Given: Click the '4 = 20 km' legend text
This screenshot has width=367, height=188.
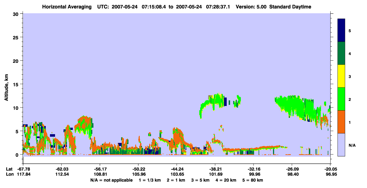Looking at the screenshot, I should pyautogui.click(x=226, y=180).
